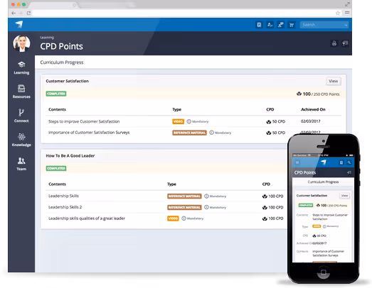Image resolution: width=372 pixels, height=288 pixels.
Task: Open the tools icon in top bar
Action: [x=281, y=25]
